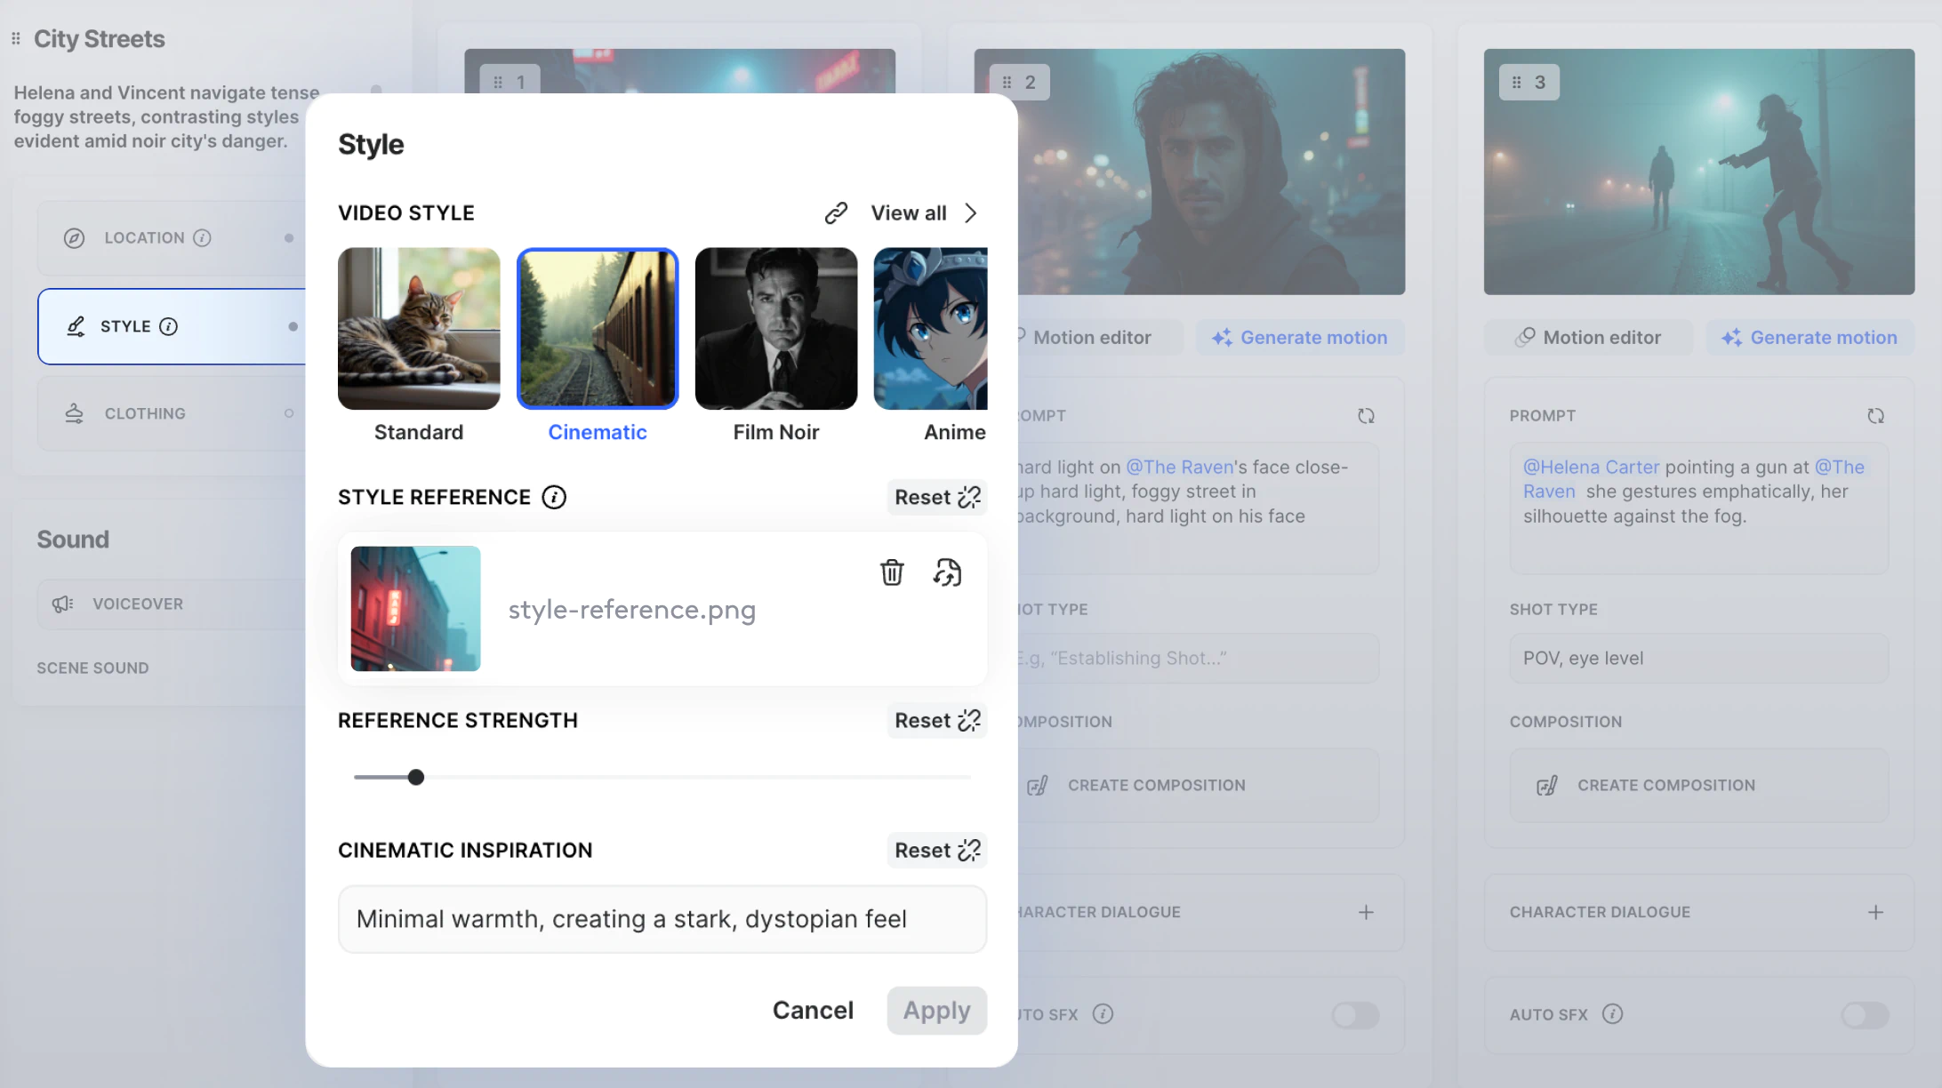The image size is (1942, 1088).
Task: Edit the shot 2 prompt text
Action: coord(1199,508)
